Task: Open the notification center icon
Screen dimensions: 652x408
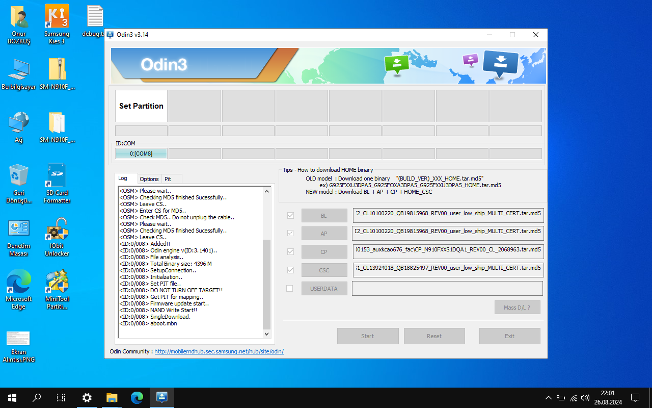Action: pyautogui.click(x=635, y=398)
